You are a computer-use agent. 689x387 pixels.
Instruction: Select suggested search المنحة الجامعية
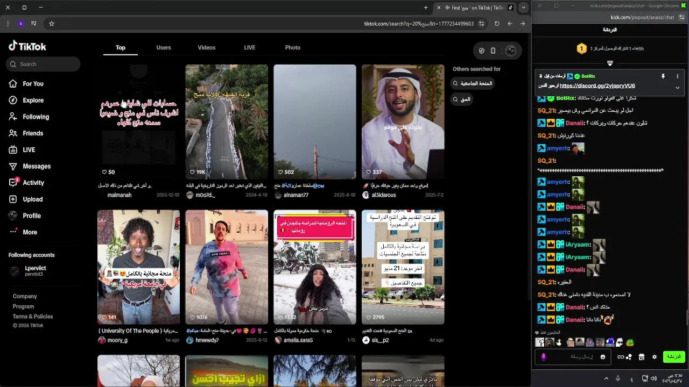click(473, 83)
